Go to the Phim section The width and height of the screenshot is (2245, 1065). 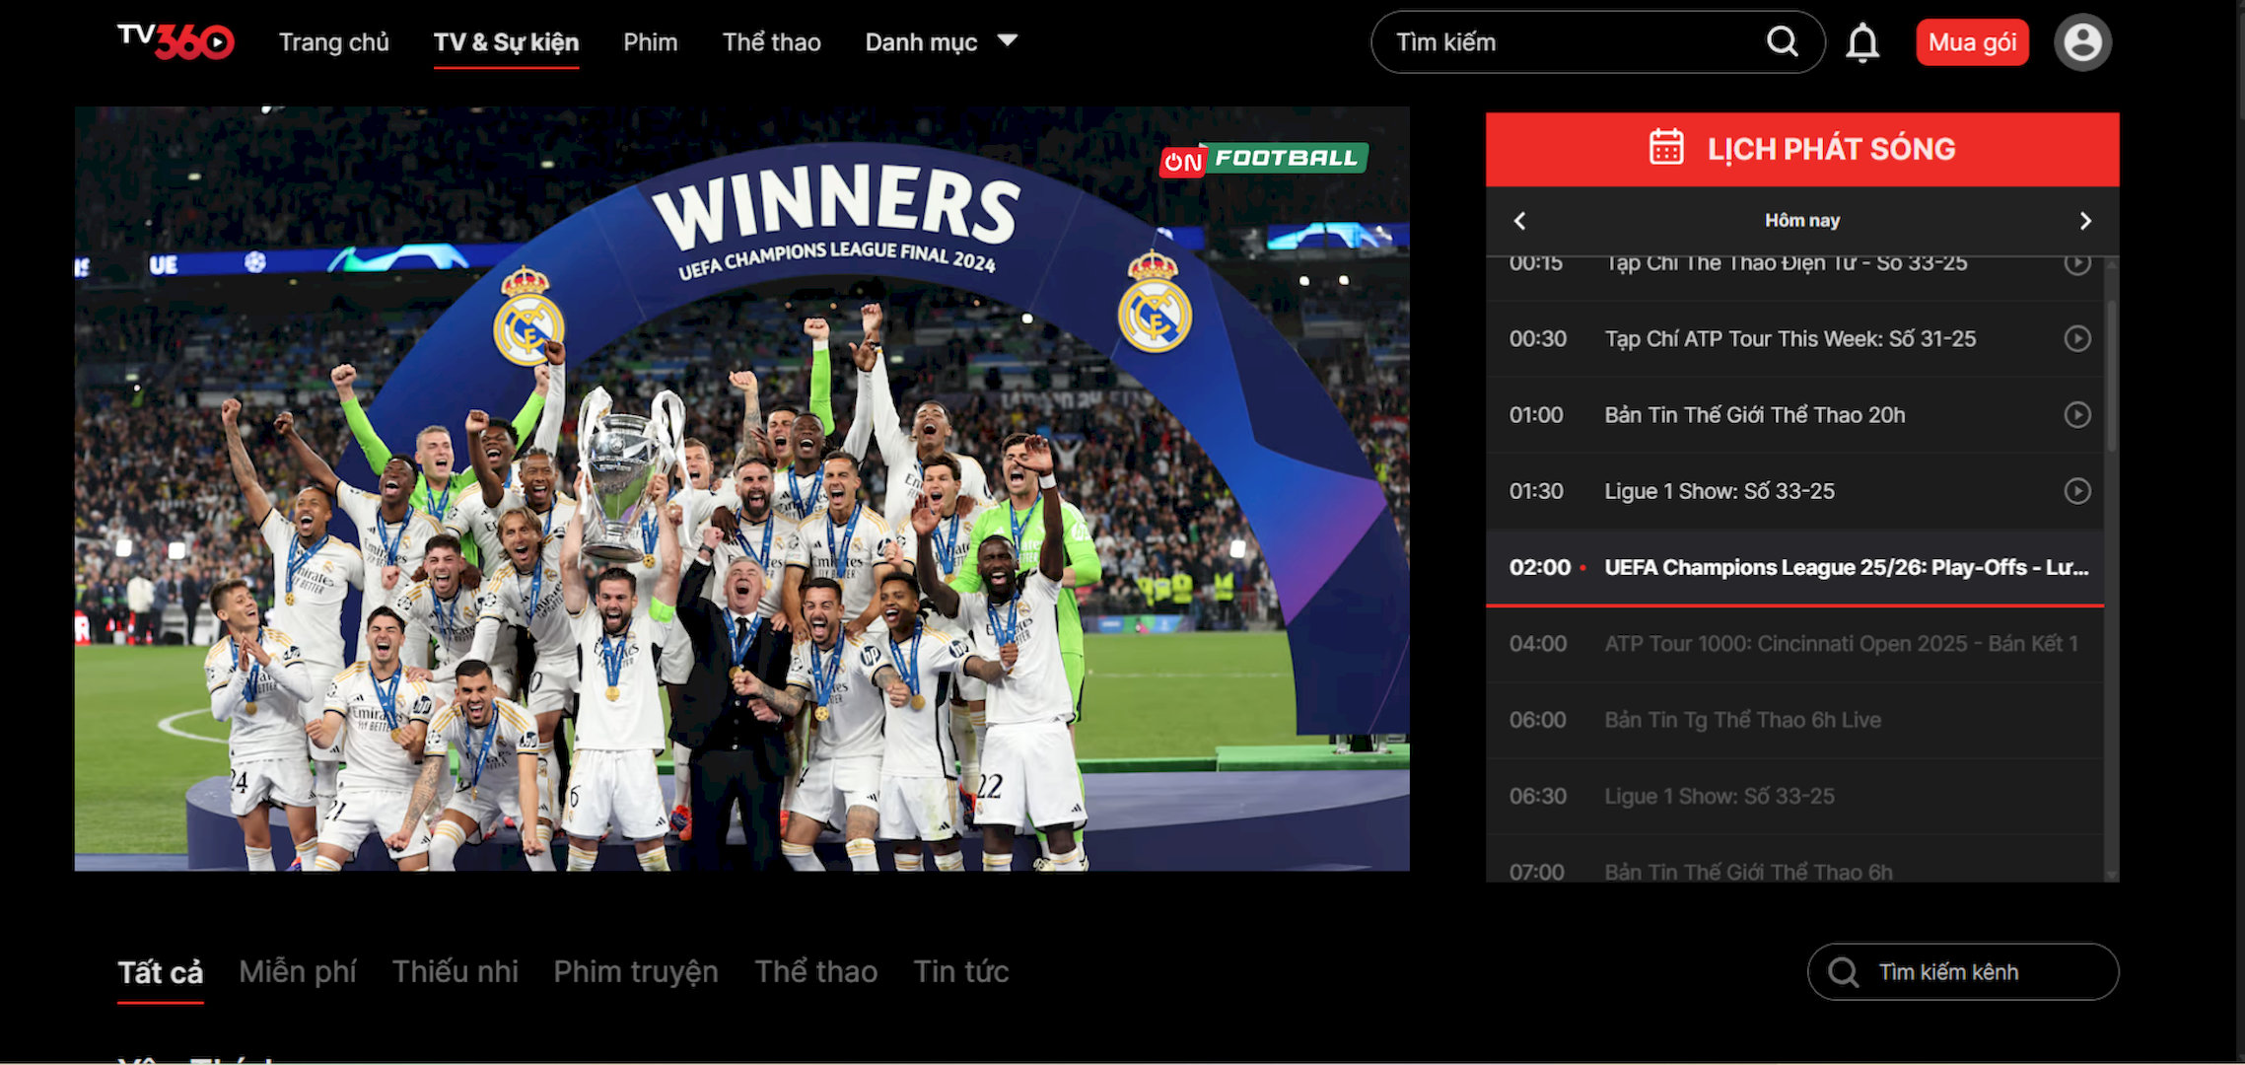point(650,42)
